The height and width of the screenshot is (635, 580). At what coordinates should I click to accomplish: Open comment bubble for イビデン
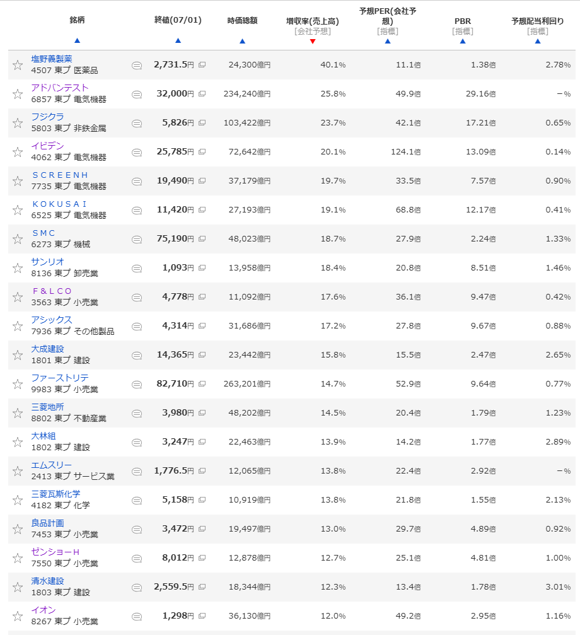(x=137, y=152)
